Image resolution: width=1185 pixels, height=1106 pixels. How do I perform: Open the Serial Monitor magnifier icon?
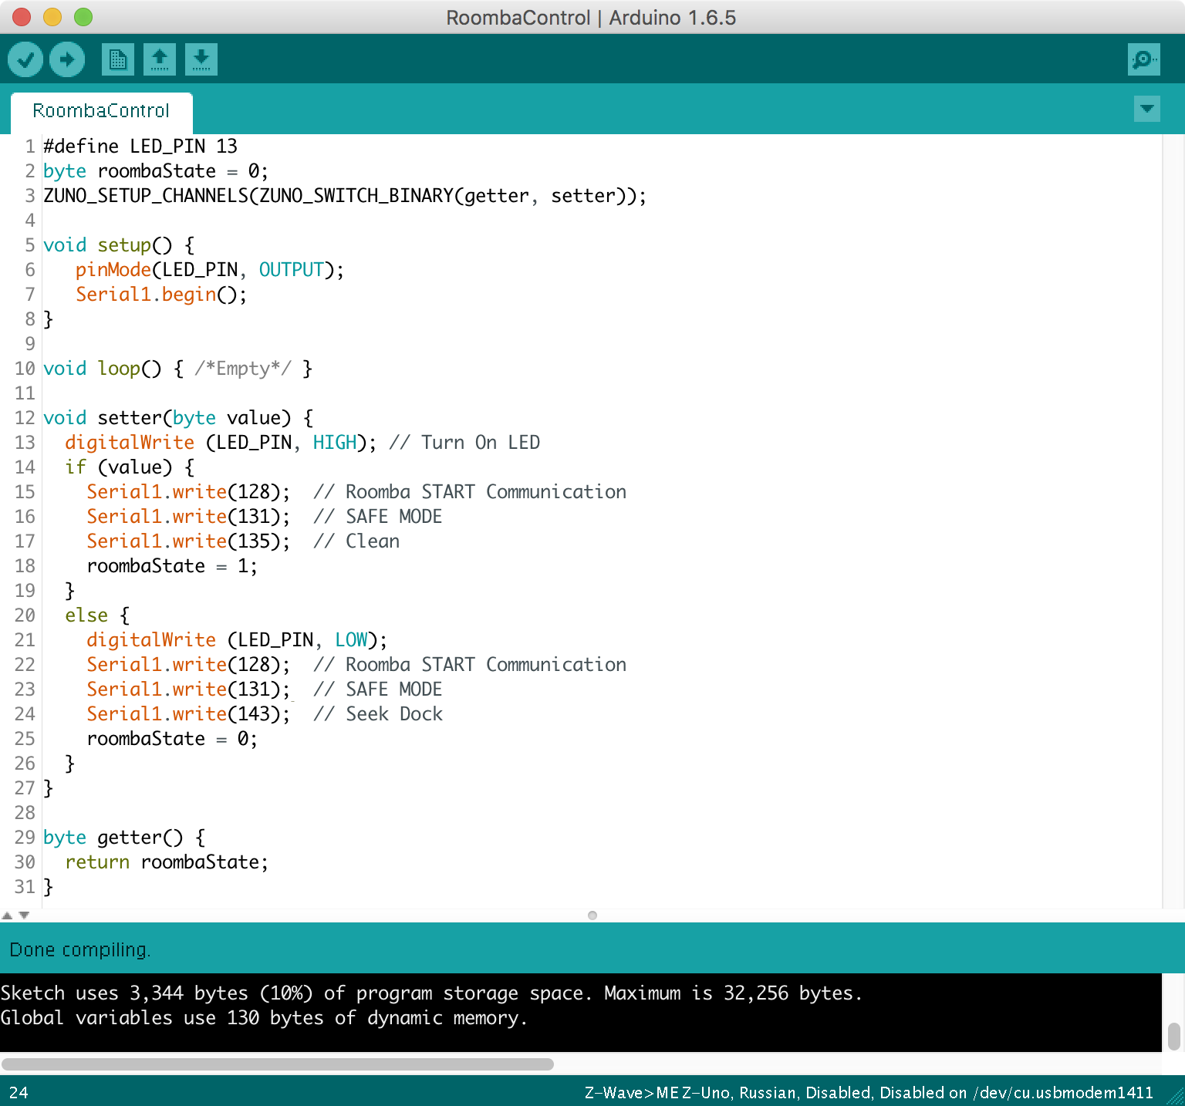(1143, 59)
